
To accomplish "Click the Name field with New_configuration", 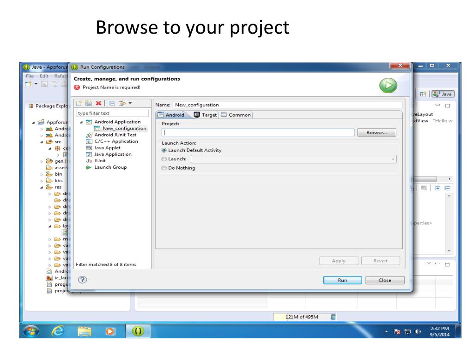I will tap(287, 105).
